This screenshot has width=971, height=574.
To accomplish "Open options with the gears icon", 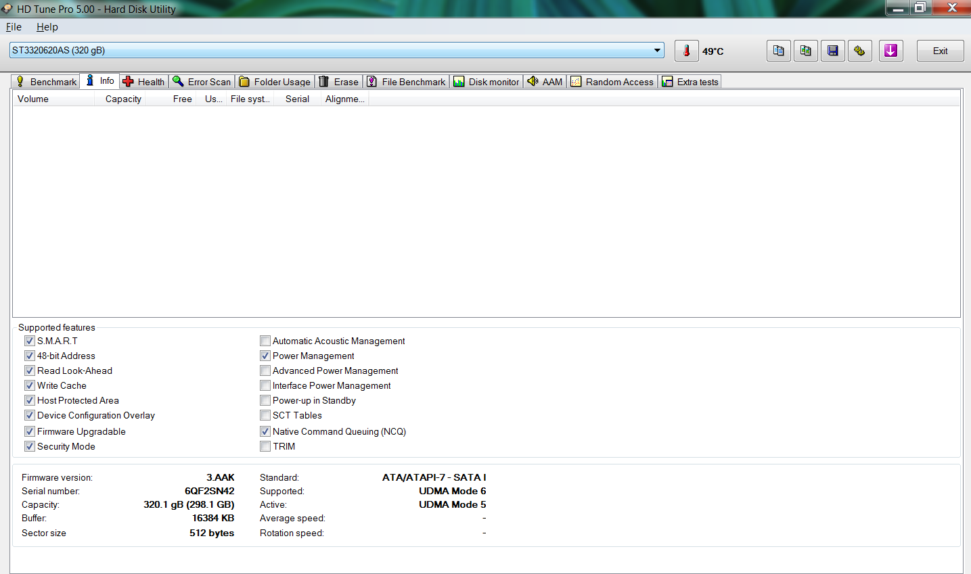I will coord(859,51).
